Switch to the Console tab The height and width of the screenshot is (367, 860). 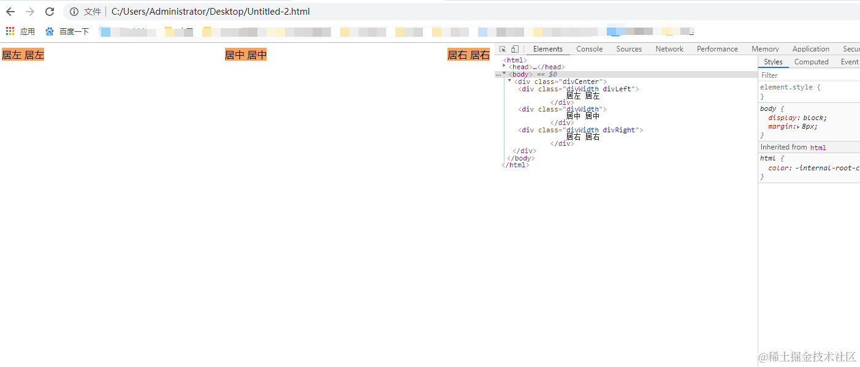[589, 49]
